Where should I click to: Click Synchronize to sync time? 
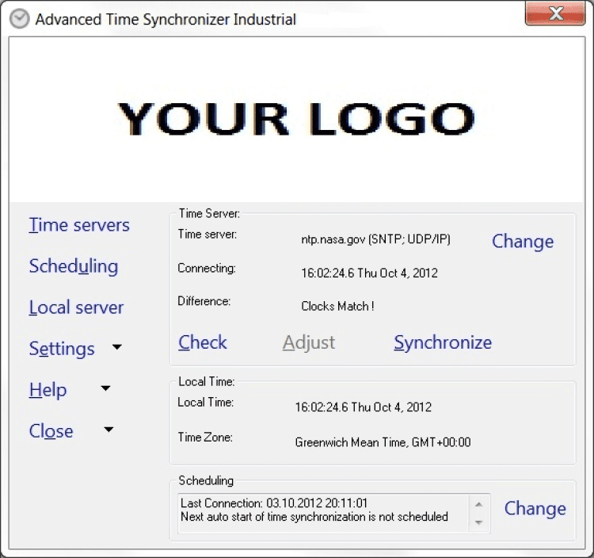443,342
